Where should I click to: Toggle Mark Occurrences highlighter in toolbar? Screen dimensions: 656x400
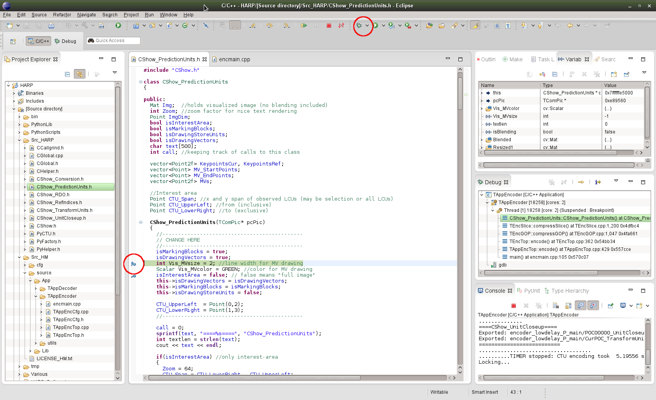475,26
